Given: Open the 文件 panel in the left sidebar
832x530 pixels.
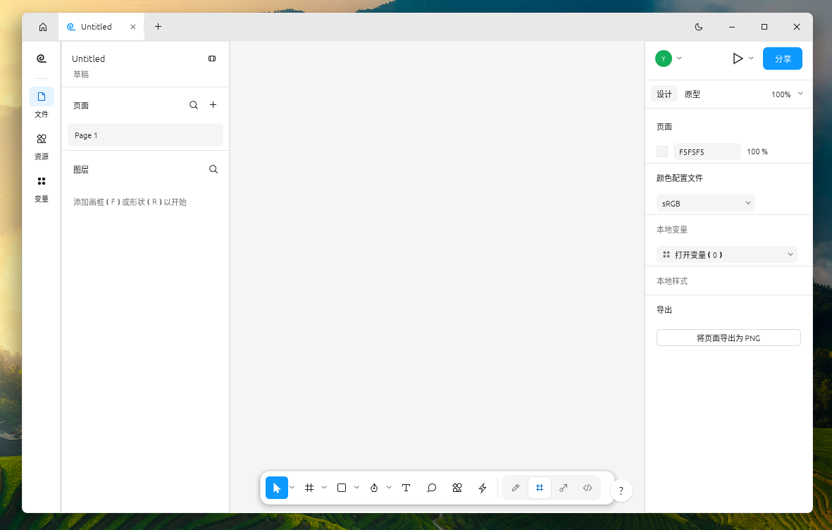Looking at the screenshot, I should [42, 104].
